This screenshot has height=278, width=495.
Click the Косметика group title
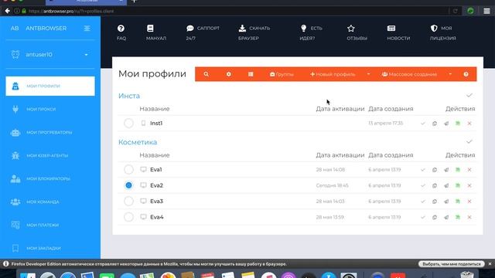click(138, 142)
